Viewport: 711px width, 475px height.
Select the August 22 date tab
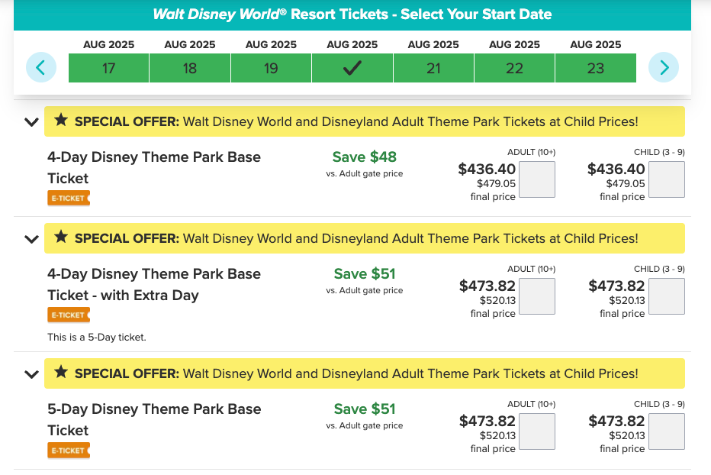pyautogui.click(x=514, y=67)
